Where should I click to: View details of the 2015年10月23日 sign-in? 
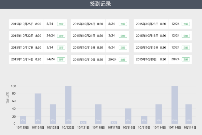[x=185, y=24]
